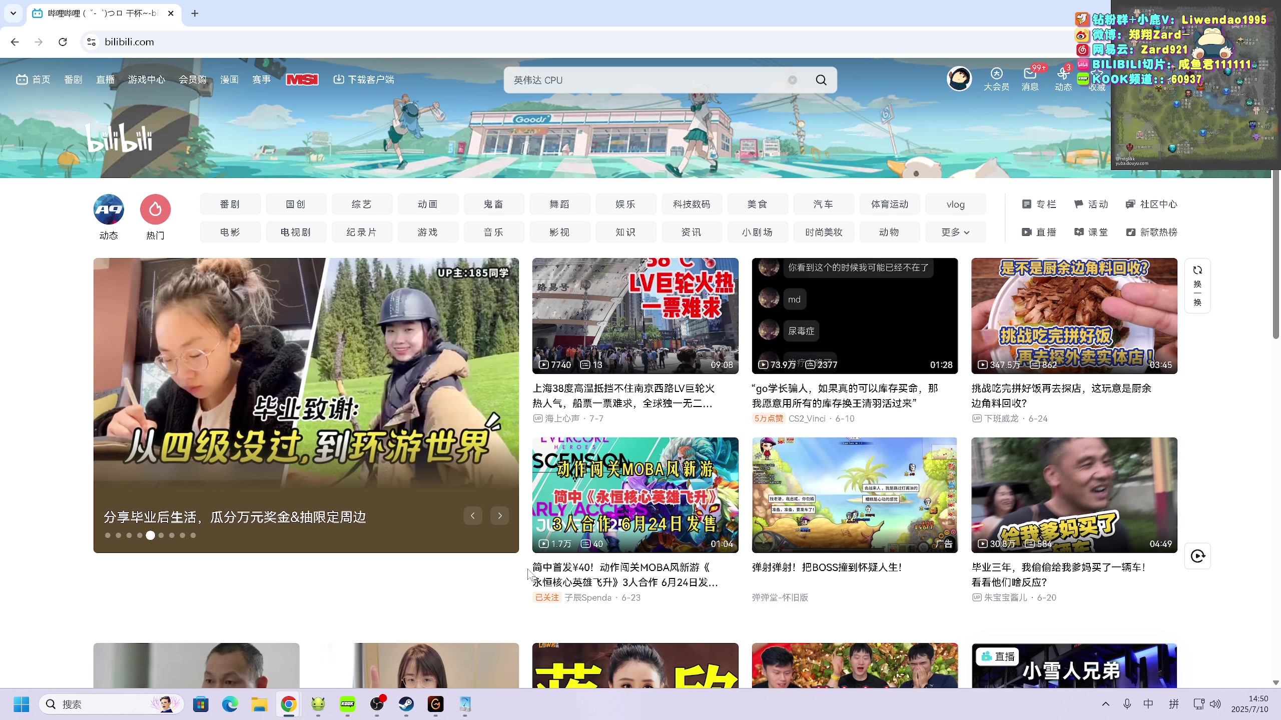Viewport: 1281px width, 720px height.
Task: Open site information icon beside URL
Action: click(x=91, y=42)
